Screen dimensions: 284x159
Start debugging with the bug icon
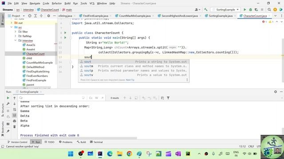[x=250, y=10]
